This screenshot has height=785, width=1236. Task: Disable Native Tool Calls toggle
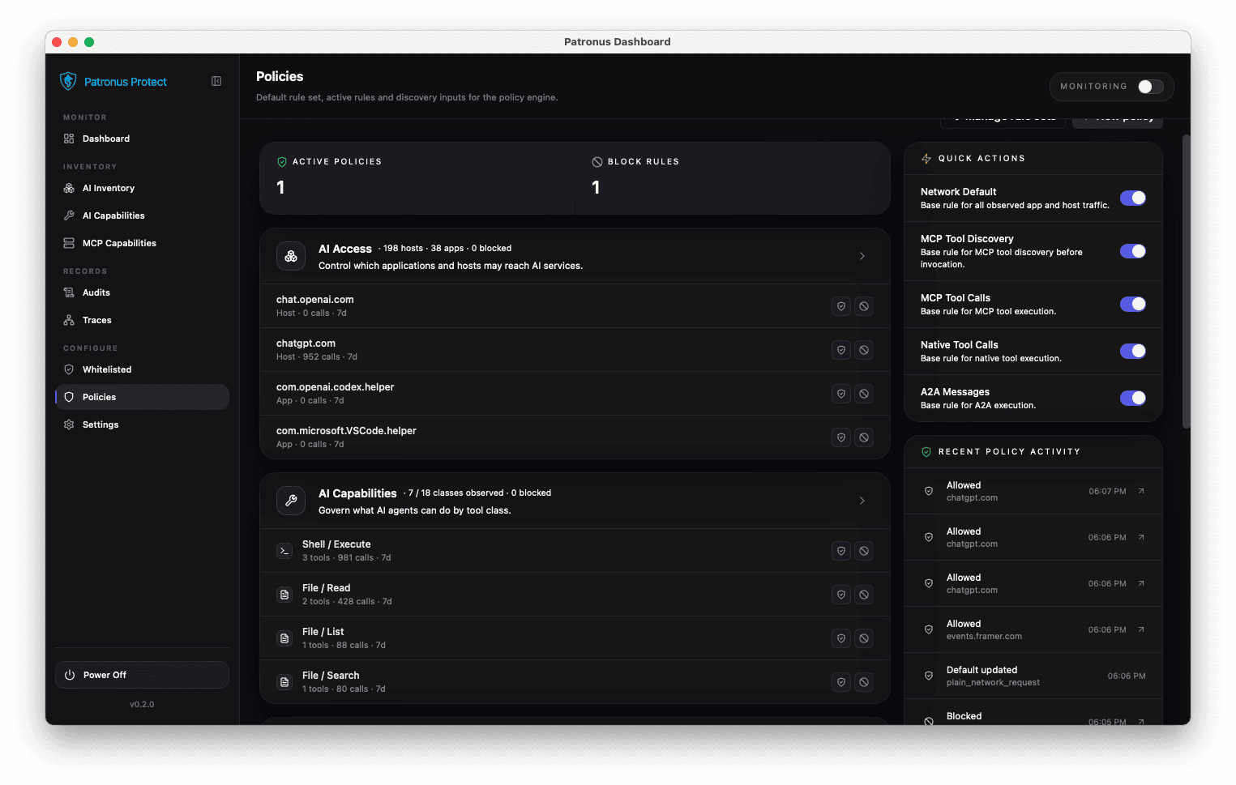click(x=1133, y=351)
